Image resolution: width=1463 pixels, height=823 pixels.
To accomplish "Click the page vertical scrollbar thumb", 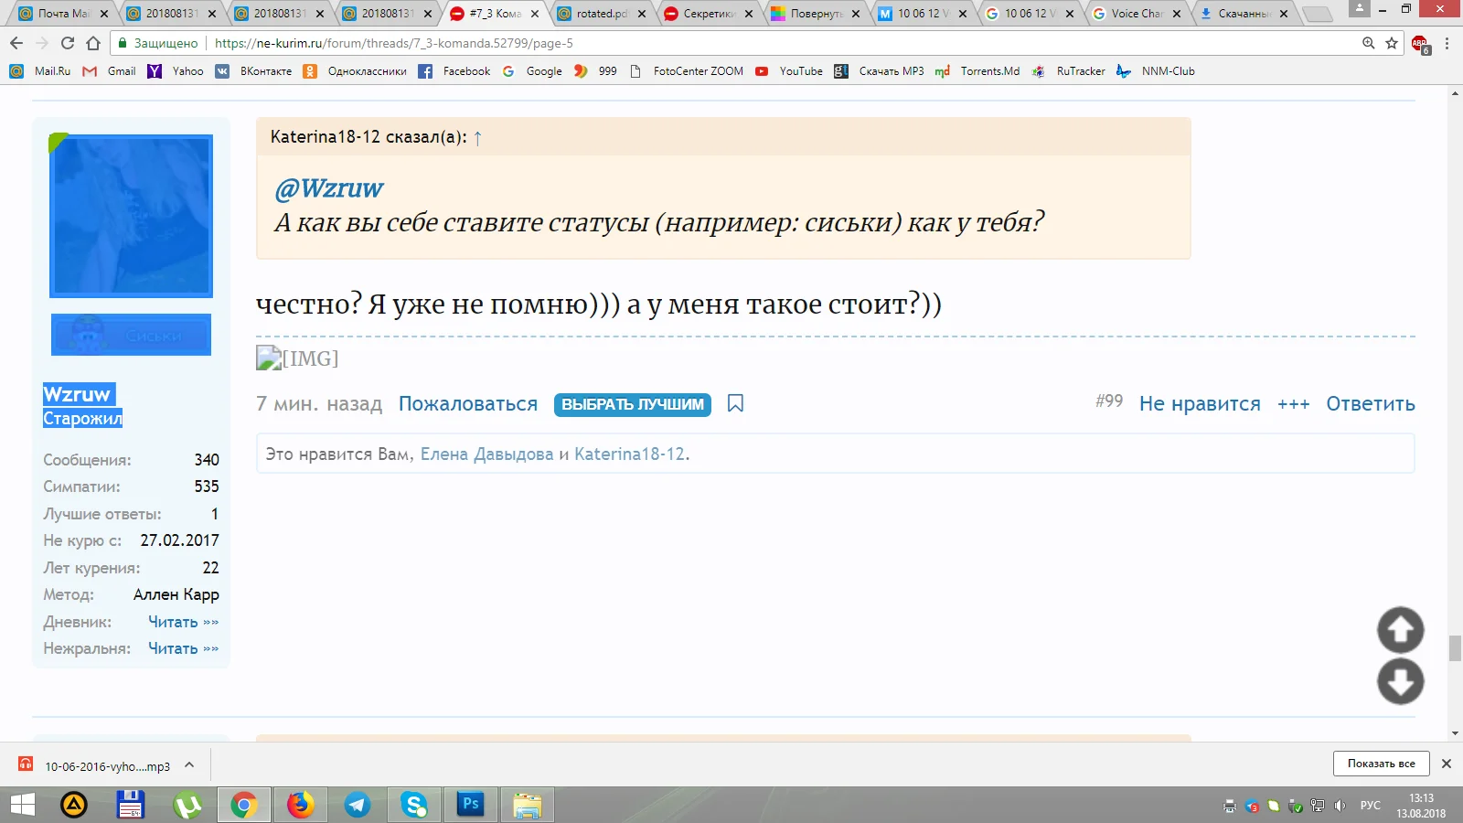I will [1455, 648].
